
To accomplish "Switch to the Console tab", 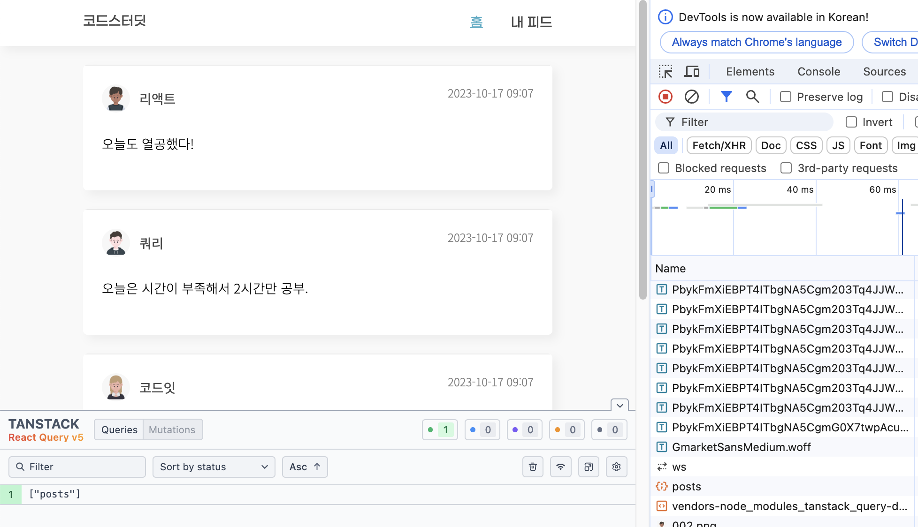I will pos(819,72).
